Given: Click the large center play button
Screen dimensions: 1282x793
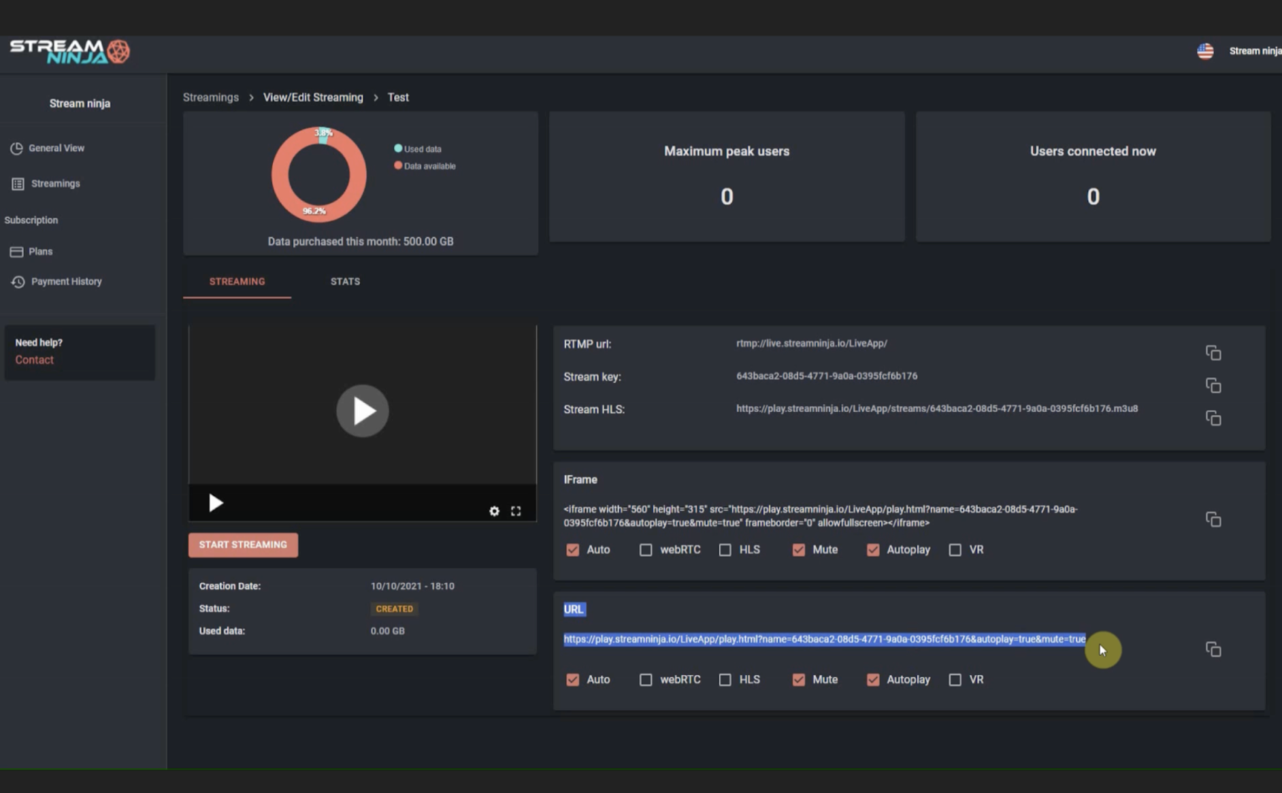Looking at the screenshot, I should click(363, 411).
